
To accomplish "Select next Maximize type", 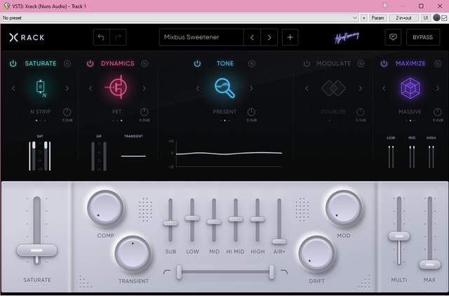I will (x=438, y=88).
